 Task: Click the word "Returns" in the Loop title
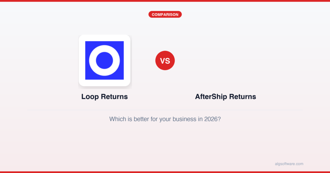[114, 96]
